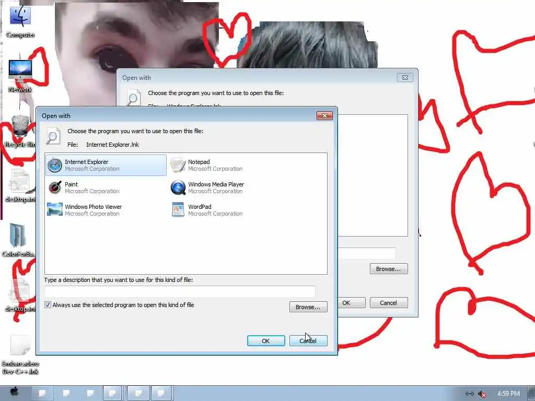This screenshot has width=535, height=401.
Task: Click Browse in the front Open with dialog
Action: coord(308,307)
